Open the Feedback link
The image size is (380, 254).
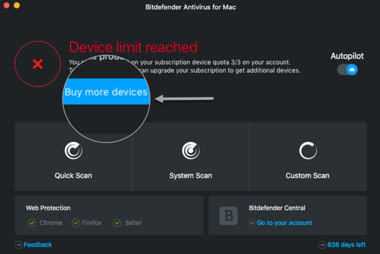coord(38,245)
